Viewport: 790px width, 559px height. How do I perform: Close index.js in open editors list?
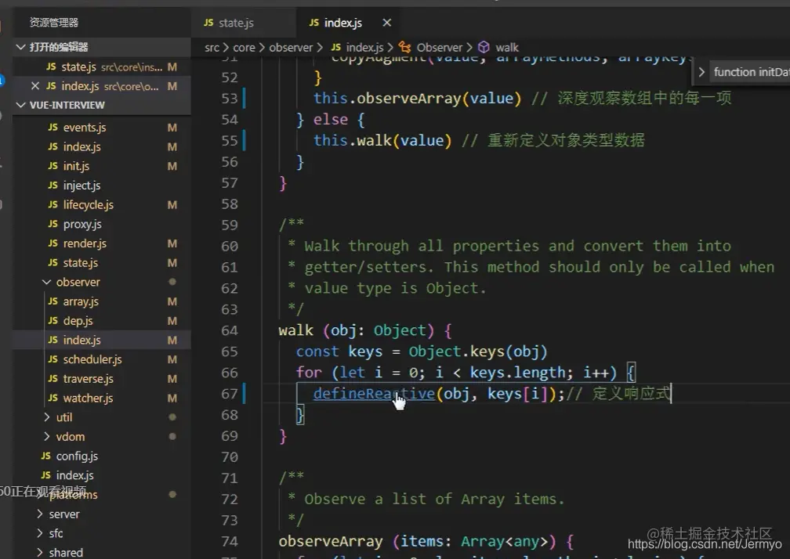click(x=35, y=86)
